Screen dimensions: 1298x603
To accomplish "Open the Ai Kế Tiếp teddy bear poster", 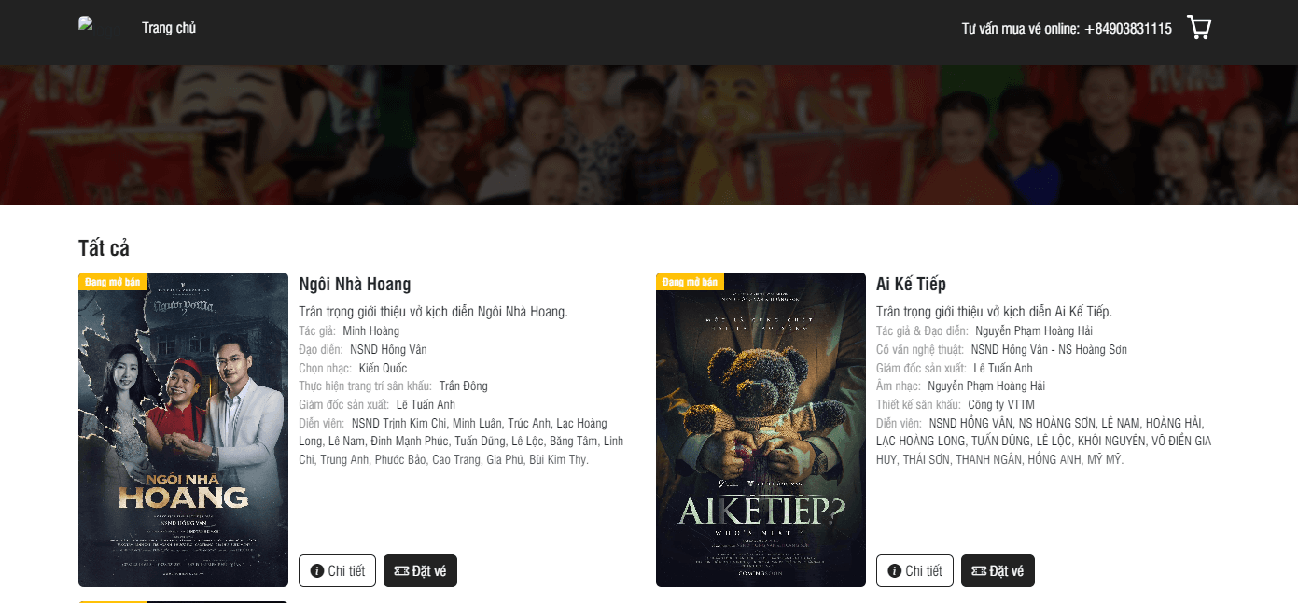I will 761,429.
